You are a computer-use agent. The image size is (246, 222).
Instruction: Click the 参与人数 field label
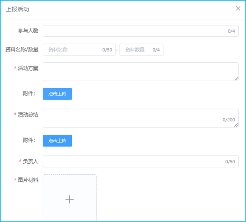pyautogui.click(x=28, y=31)
